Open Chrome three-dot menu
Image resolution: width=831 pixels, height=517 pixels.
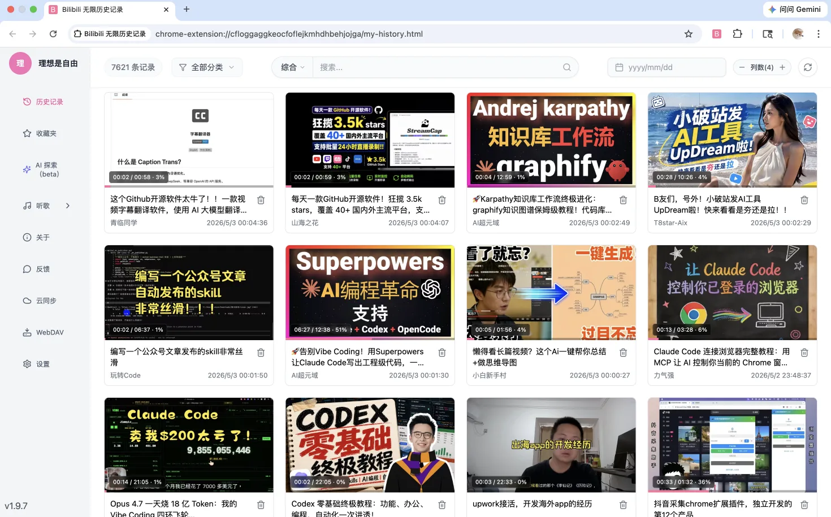pyautogui.click(x=818, y=34)
